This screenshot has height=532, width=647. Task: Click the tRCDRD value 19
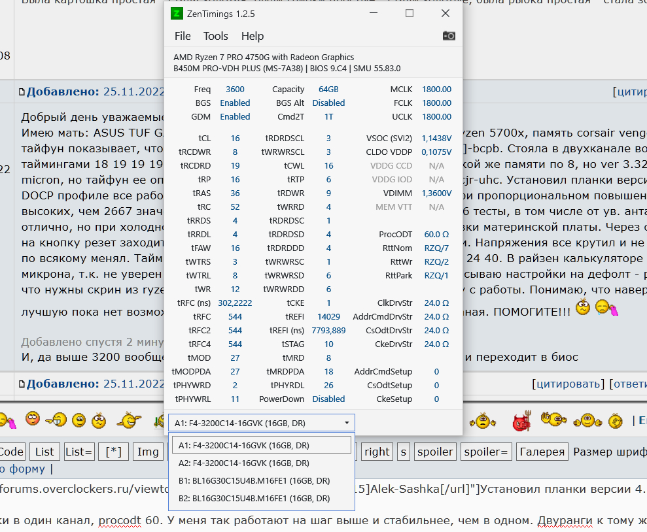pyautogui.click(x=236, y=165)
